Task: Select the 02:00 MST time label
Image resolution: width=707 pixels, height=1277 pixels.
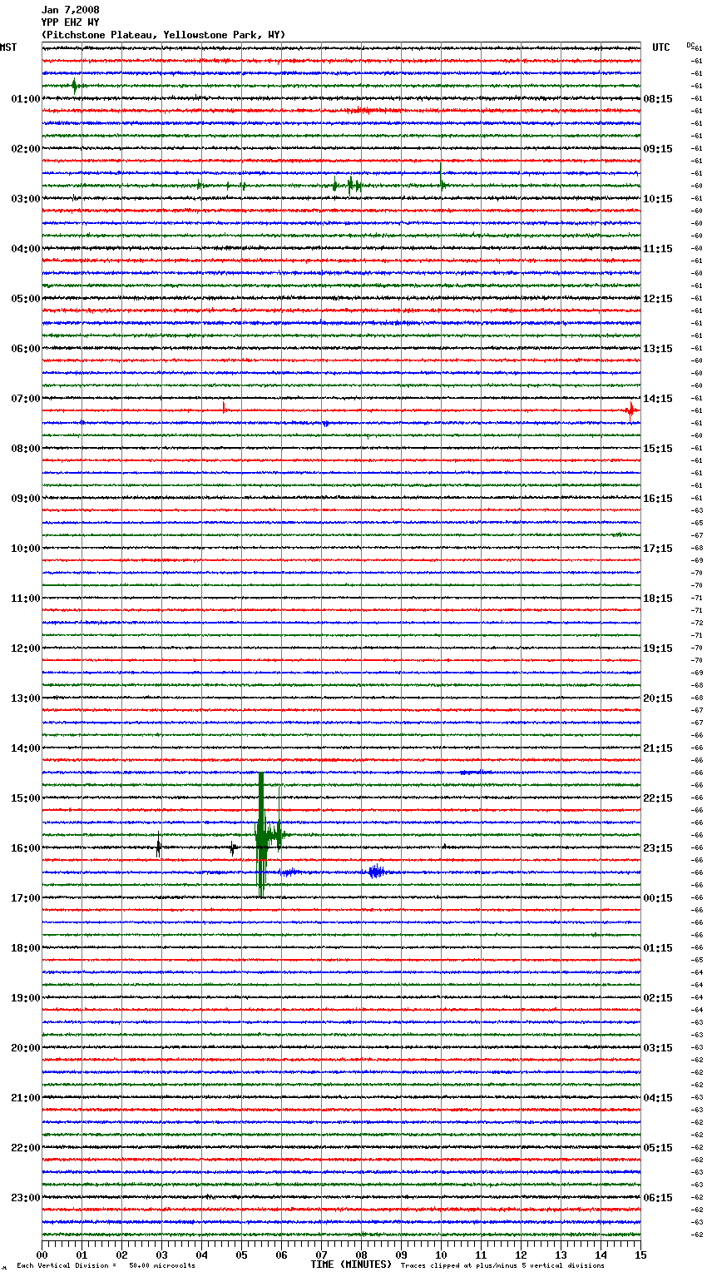Action: click(26, 149)
